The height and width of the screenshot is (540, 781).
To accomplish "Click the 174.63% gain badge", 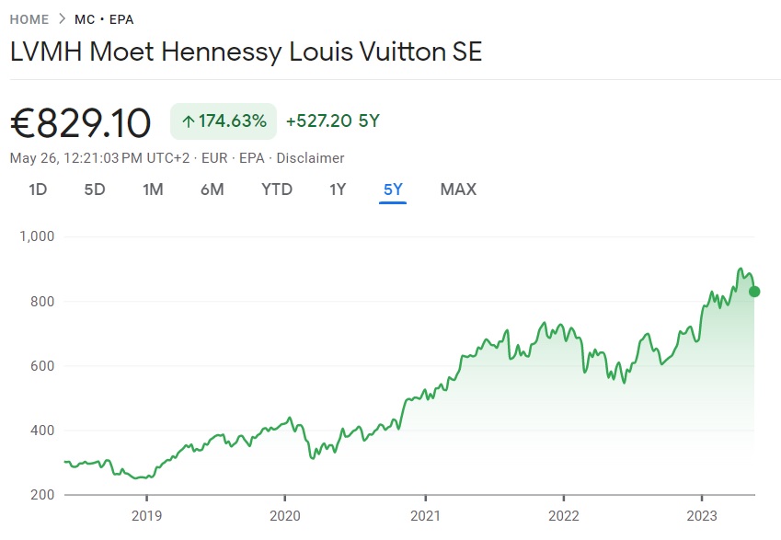I will click(x=224, y=121).
